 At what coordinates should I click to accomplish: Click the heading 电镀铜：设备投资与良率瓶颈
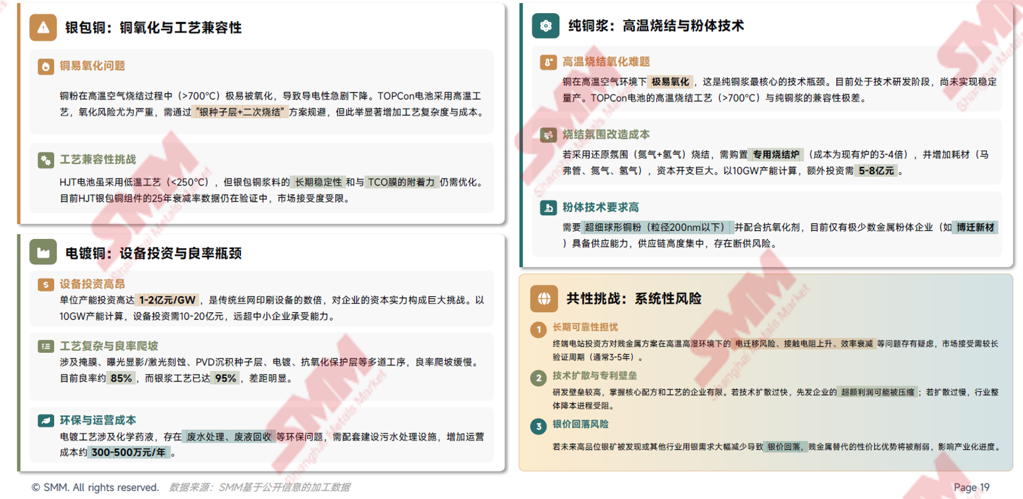click(153, 253)
